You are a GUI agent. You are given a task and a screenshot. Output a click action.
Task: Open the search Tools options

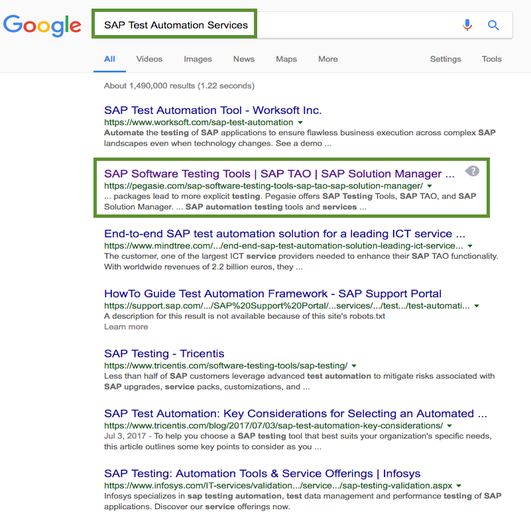[x=491, y=59]
